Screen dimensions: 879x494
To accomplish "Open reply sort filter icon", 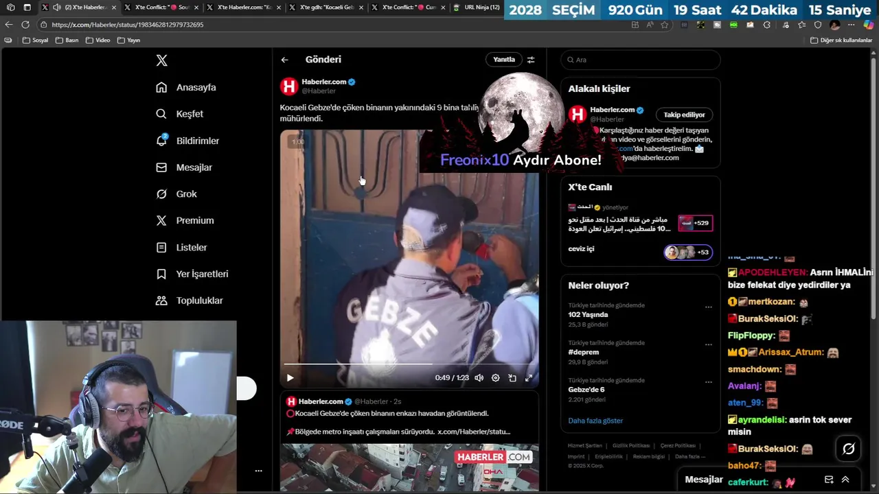I will (531, 60).
